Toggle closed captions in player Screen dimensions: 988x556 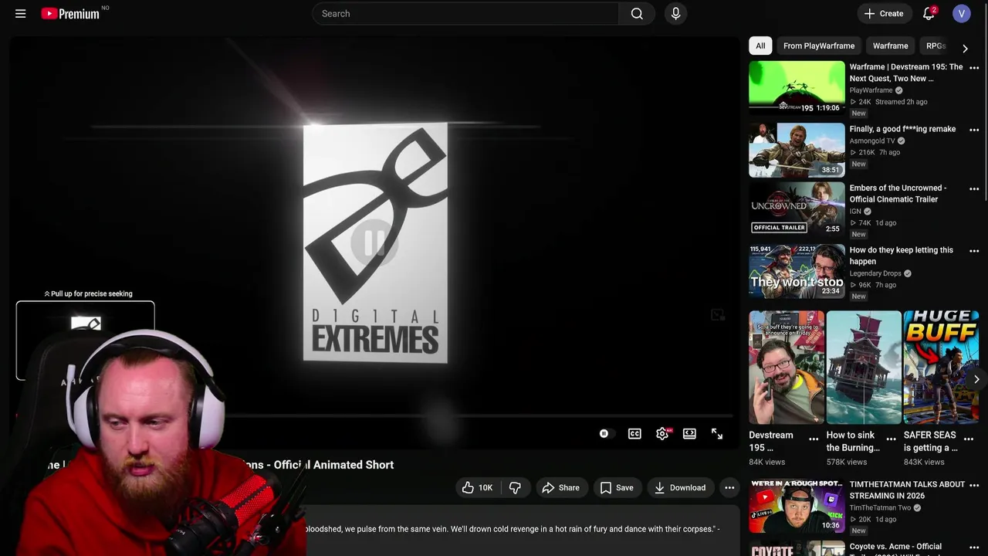coord(634,434)
